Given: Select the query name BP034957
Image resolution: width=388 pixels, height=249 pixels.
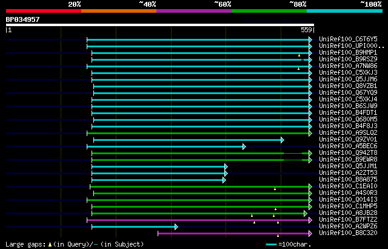Looking at the screenshot, I should 23,19.
